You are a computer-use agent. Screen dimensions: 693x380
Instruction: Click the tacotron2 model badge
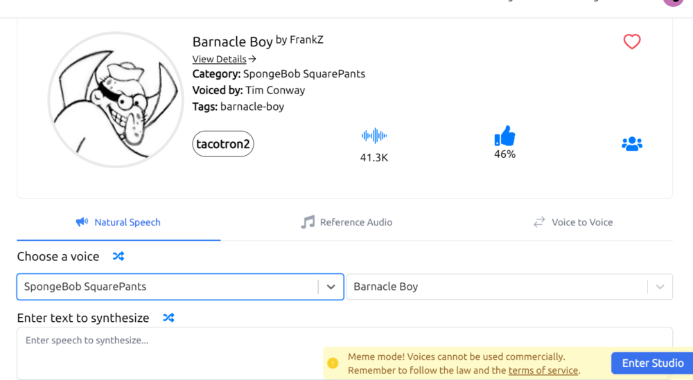(223, 144)
